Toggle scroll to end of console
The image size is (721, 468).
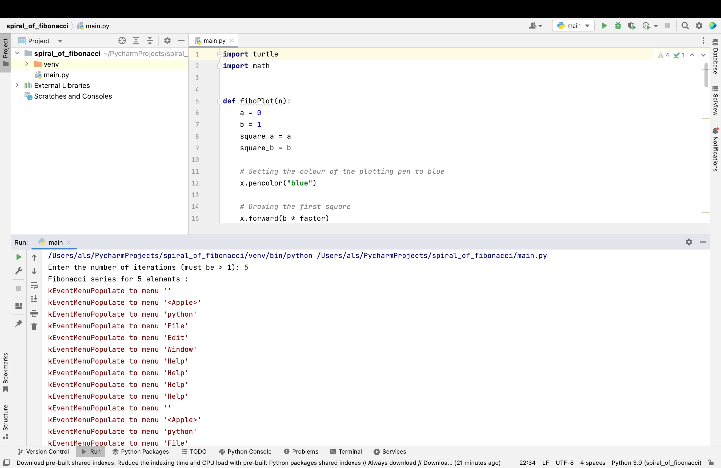click(x=34, y=299)
